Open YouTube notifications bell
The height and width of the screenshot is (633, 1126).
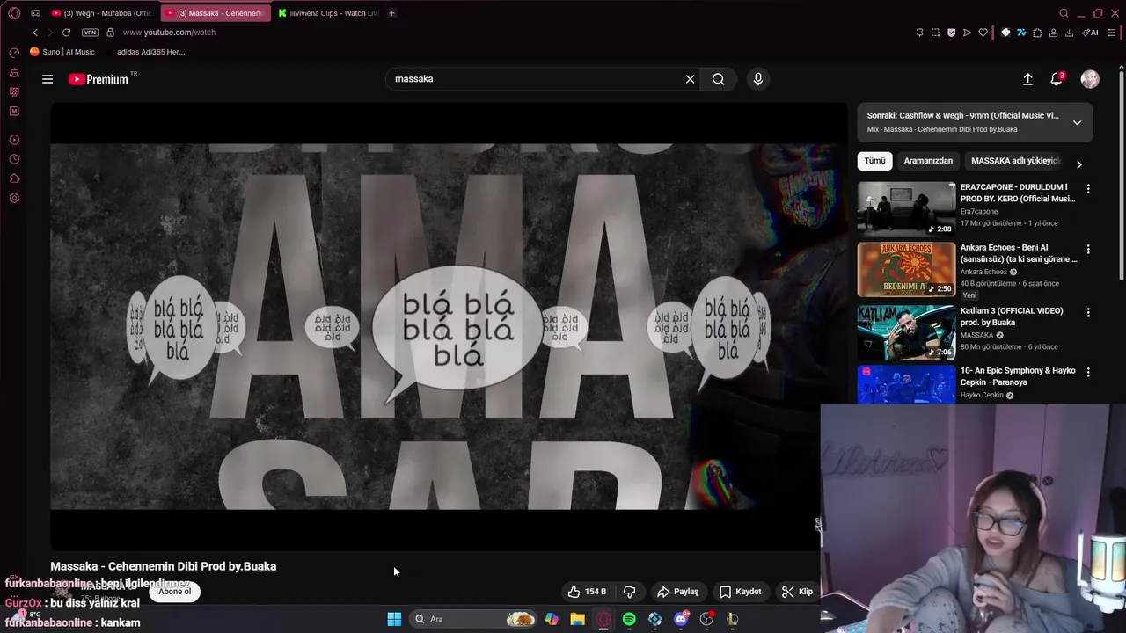1057,79
